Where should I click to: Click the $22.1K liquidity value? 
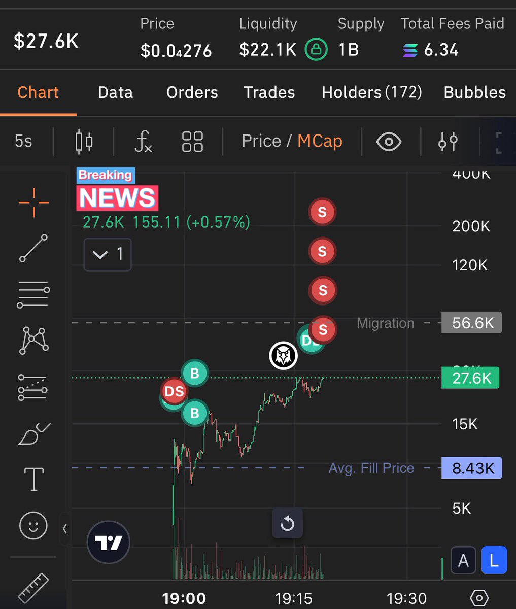click(x=268, y=50)
